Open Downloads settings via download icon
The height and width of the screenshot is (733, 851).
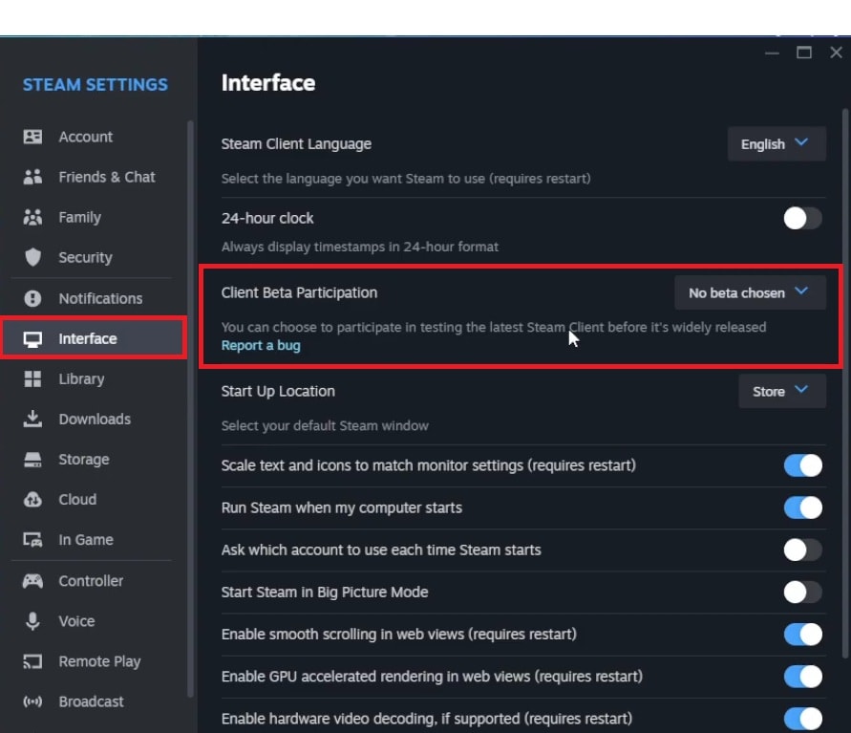click(x=33, y=419)
